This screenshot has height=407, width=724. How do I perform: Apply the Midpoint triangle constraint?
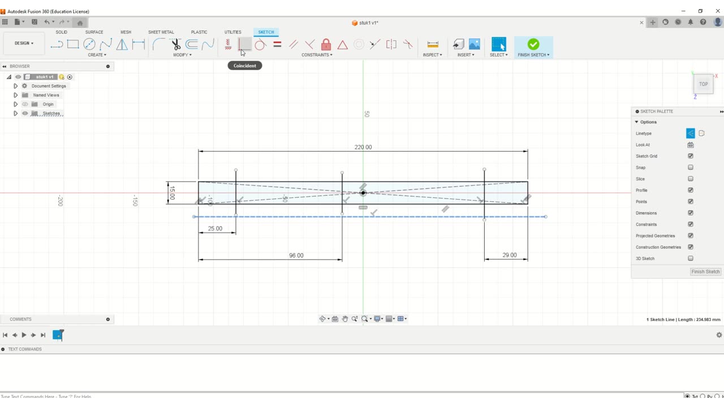click(x=343, y=45)
